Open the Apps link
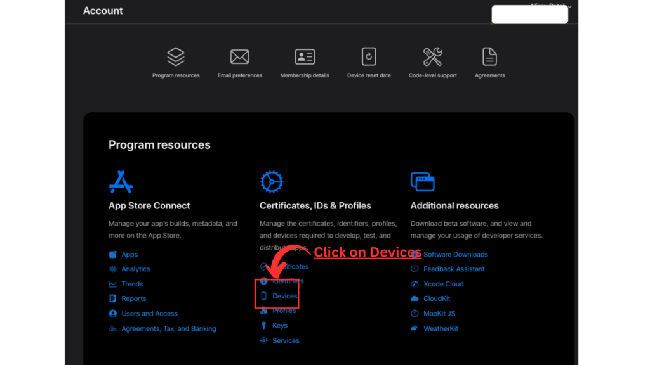650x365 pixels. pyautogui.click(x=129, y=254)
